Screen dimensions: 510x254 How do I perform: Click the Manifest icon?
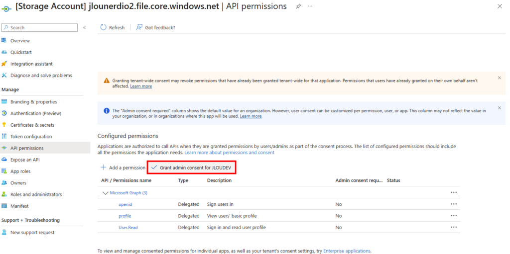coord(4,206)
